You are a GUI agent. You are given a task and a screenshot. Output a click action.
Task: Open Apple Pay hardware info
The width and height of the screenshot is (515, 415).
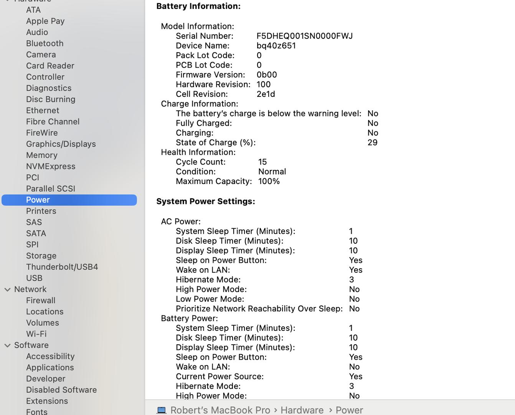45,21
